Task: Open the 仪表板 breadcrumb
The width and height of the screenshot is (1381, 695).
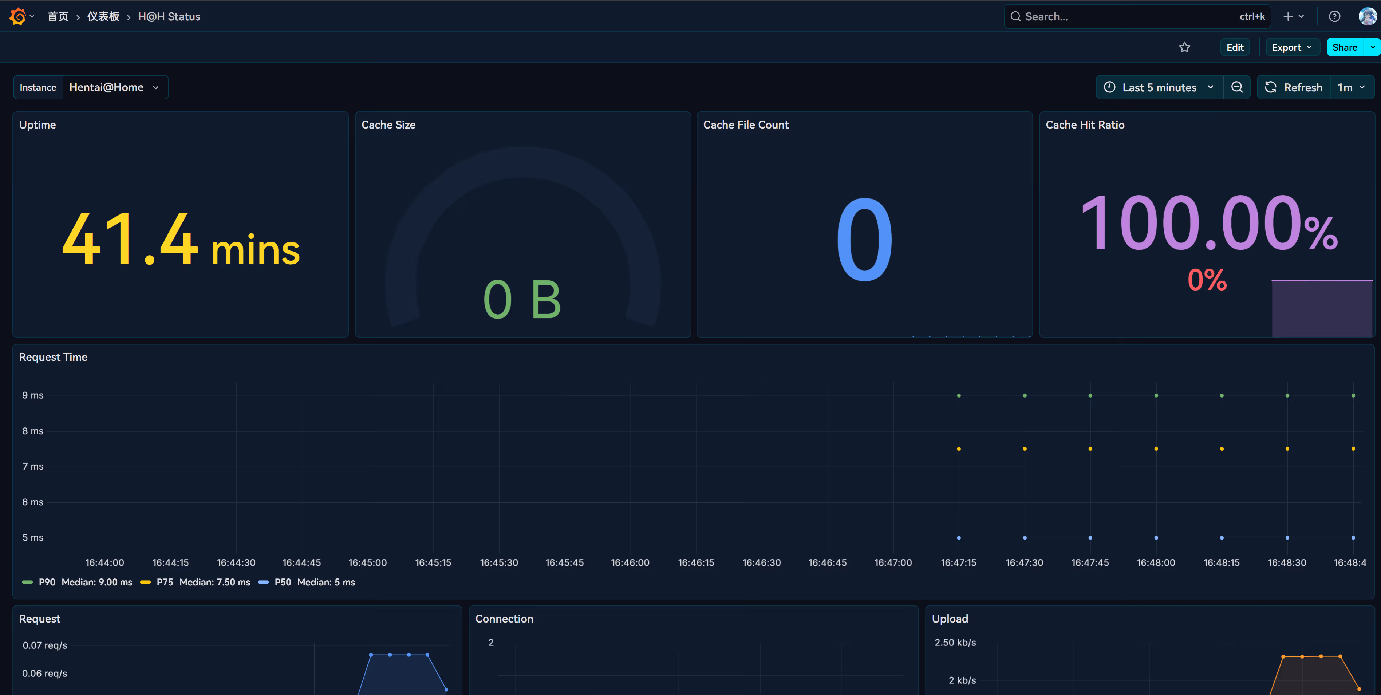Action: (x=103, y=17)
